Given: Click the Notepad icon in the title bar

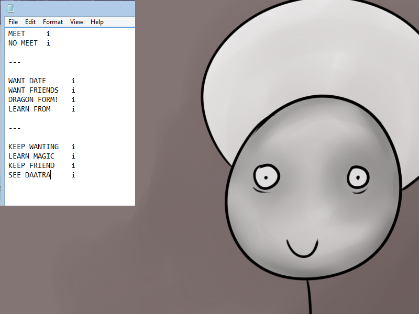Looking at the screenshot, I should click(10, 8).
